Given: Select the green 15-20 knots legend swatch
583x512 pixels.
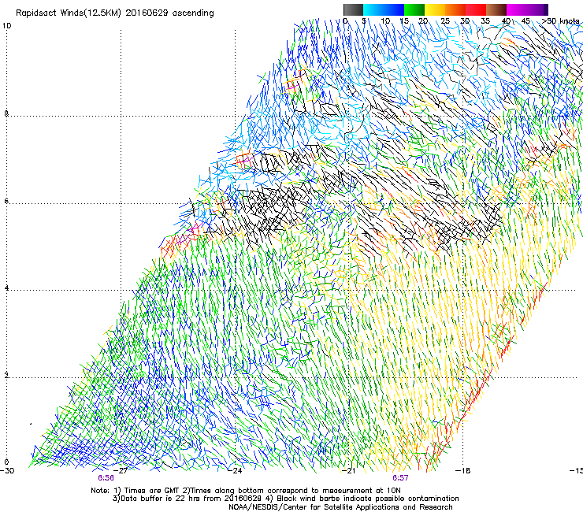Looking at the screenshot, I should point(414,9).
